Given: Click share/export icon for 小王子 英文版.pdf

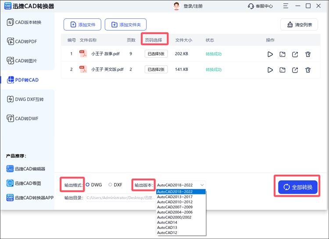Looking at the screenshot, I should (295, 70).
